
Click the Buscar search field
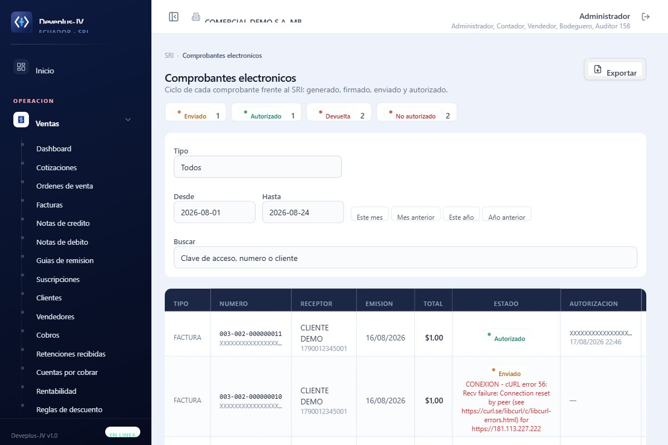(x=405, y=258)
